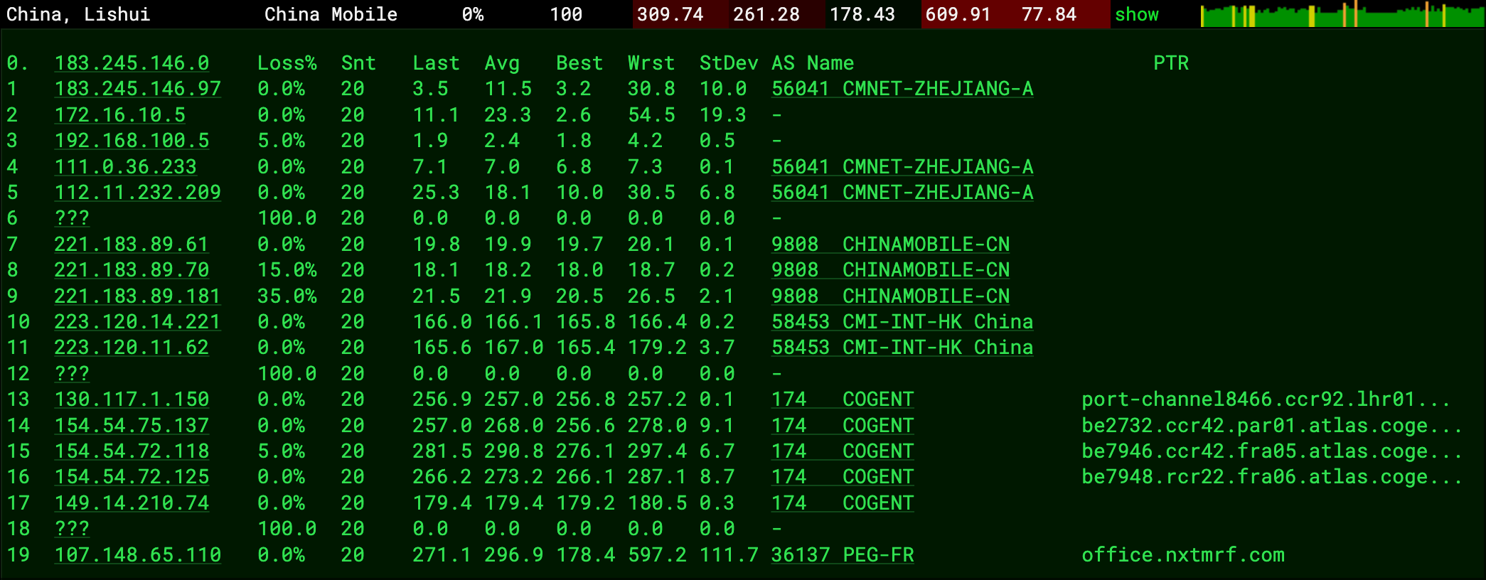Select hop address 154.54.72.125
1486x580 pixels.
pyautogui.click(x=132, y=477)
